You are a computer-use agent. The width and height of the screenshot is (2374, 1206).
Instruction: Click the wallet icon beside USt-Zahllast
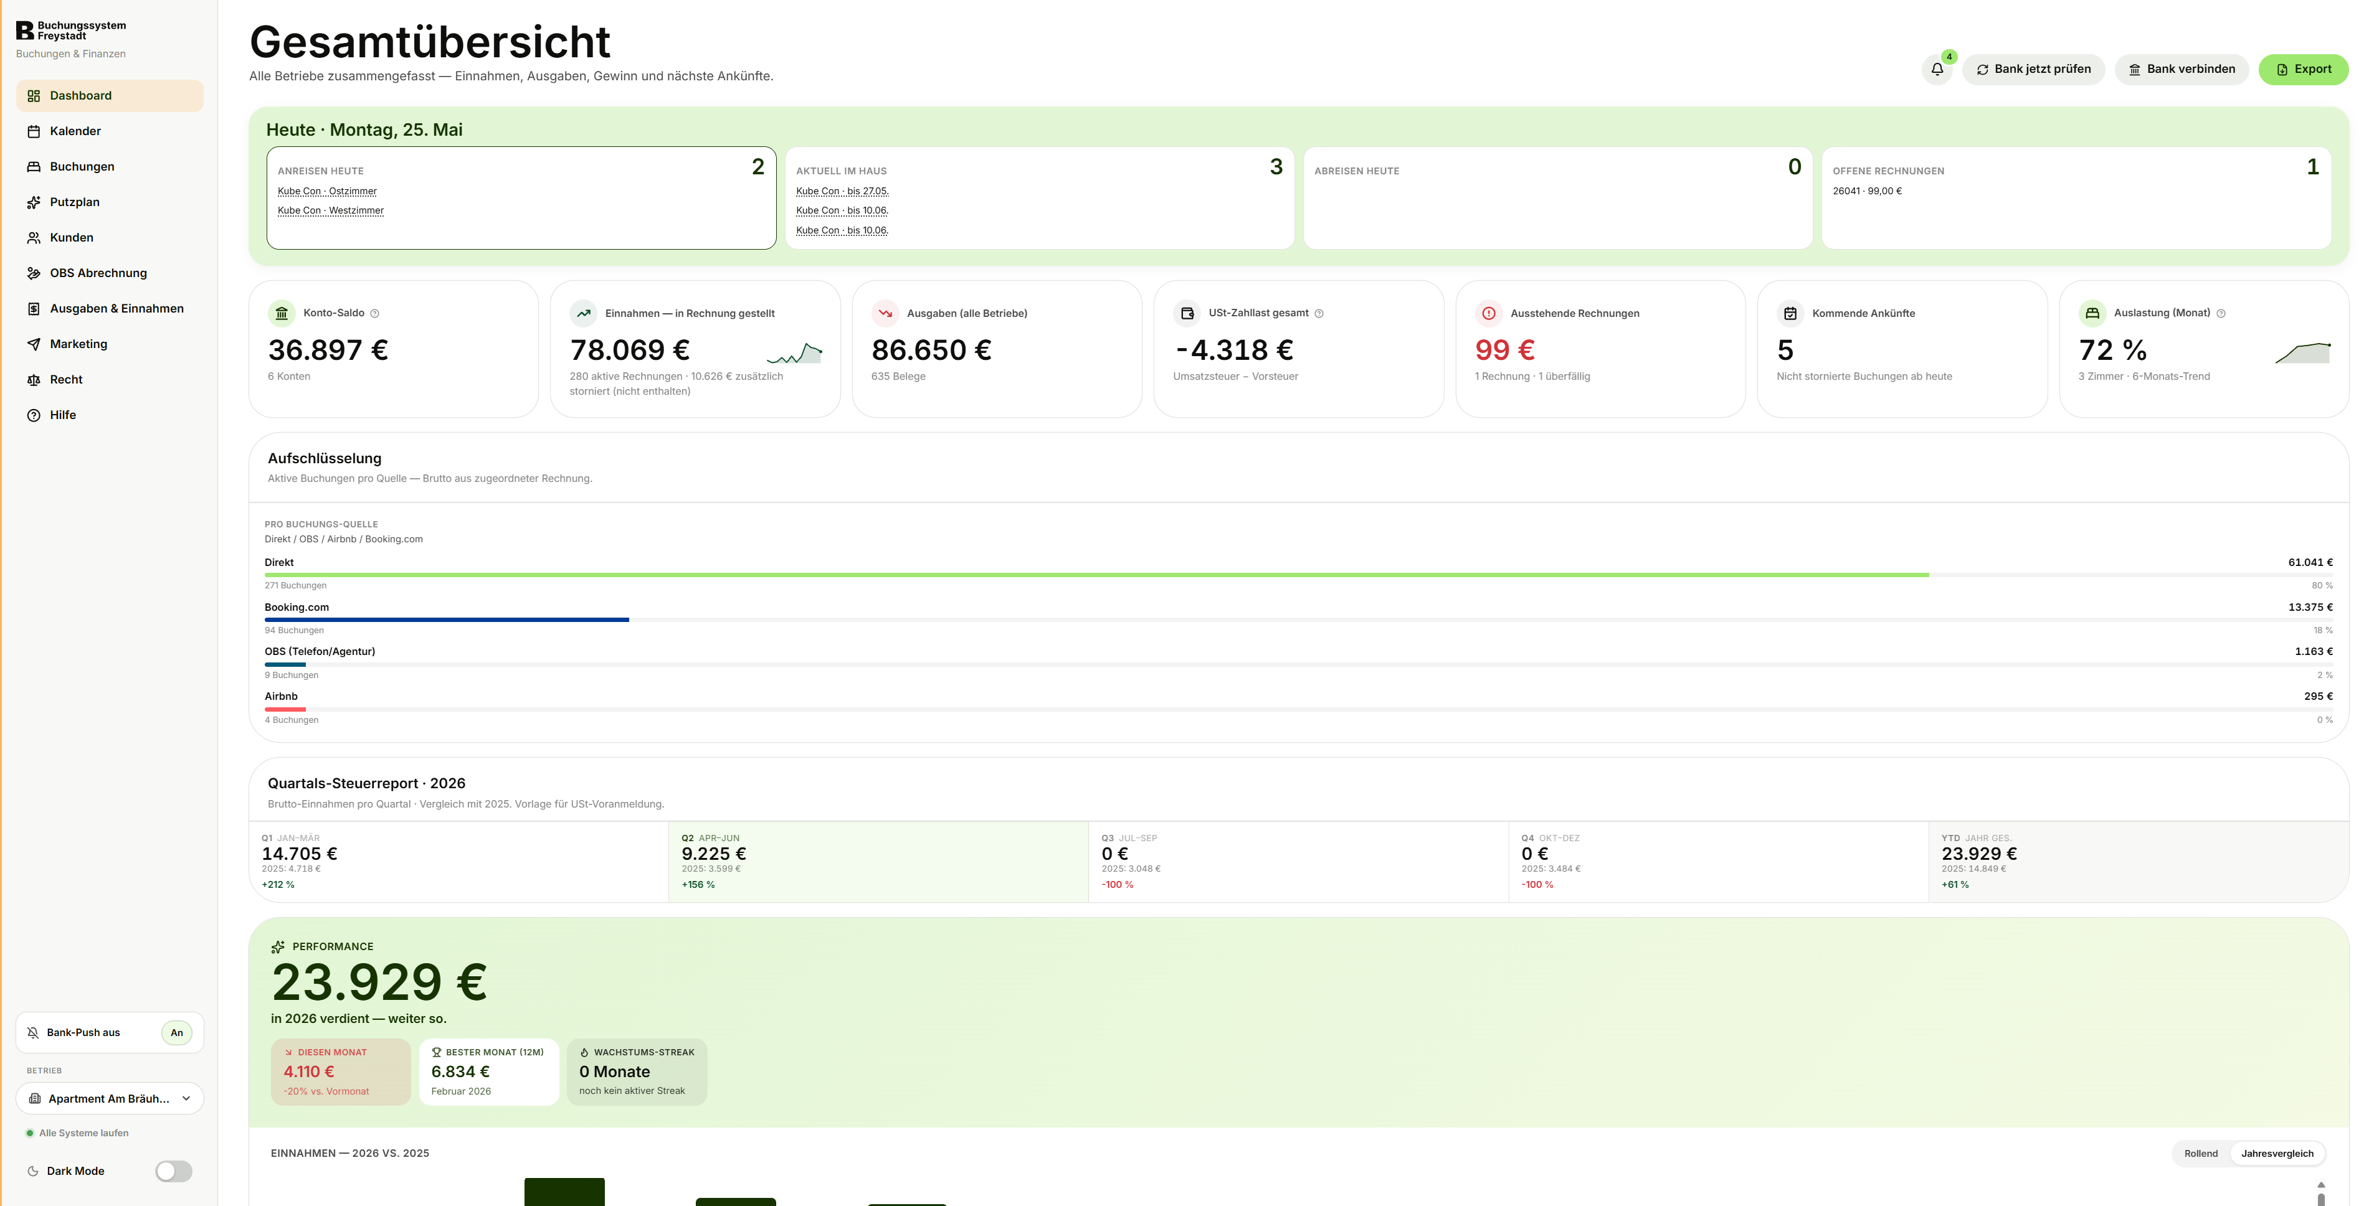click(1187, 313)
